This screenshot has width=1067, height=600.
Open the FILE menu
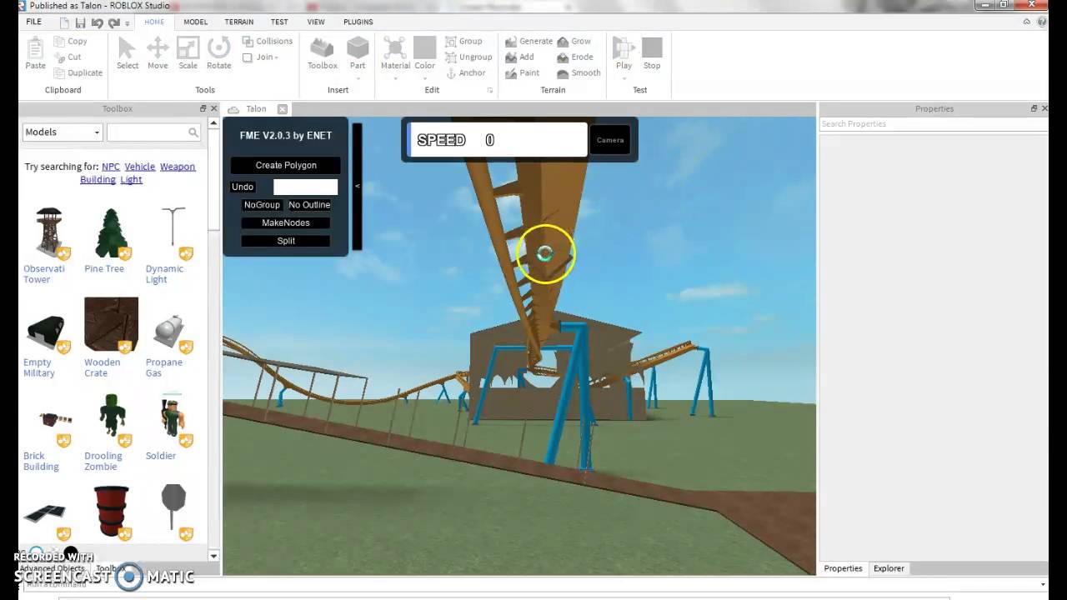coord(34,22)
